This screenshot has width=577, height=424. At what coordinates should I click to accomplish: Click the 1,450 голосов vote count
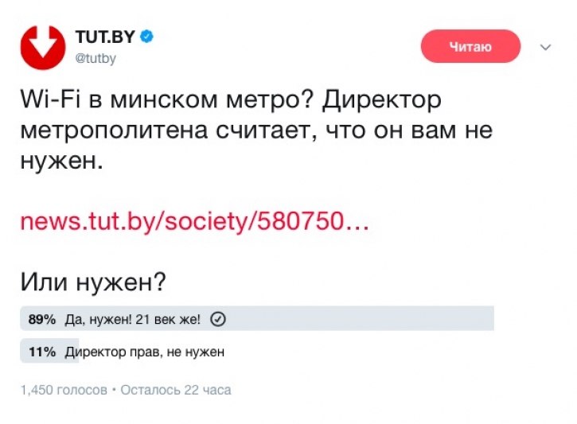(64, 391)
